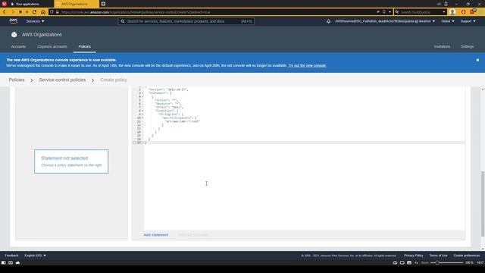485x273 pixels.
Task: Open the AWS notifications bell
Action: coord(328,21)
